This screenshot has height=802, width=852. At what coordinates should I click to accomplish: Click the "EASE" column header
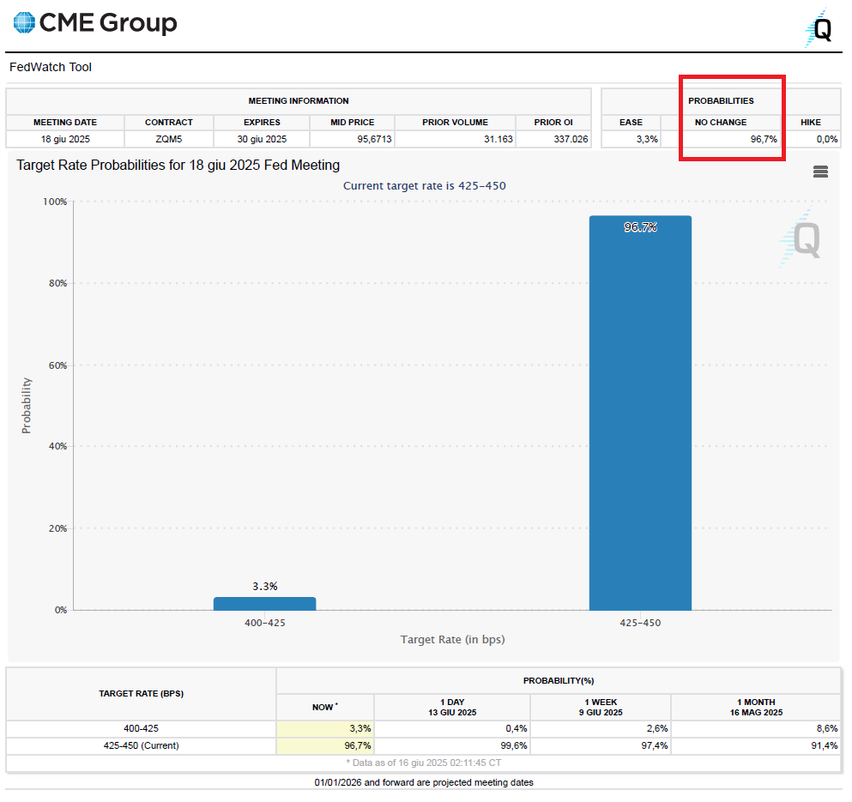coord(631,123)
